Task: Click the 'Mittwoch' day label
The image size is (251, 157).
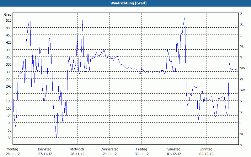Action: (77, 149)
